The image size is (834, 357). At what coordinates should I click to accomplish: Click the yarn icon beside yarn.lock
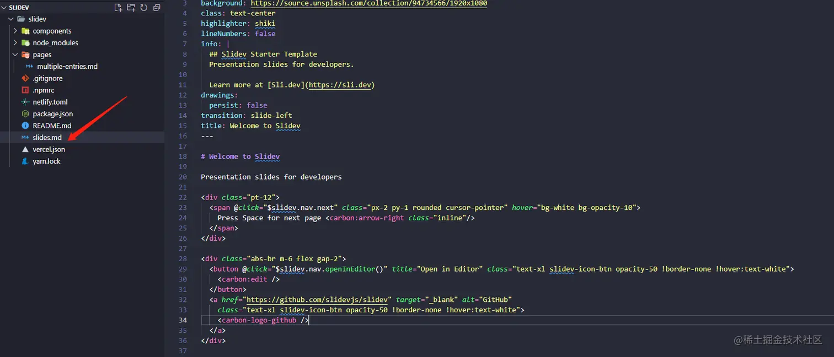(x=25, y=161)
